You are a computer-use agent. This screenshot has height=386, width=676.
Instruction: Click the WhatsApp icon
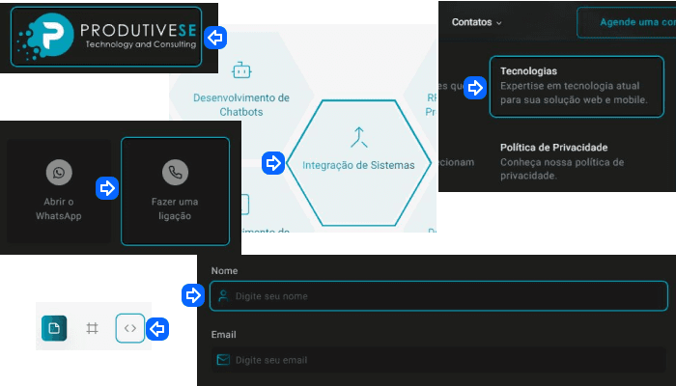pos(59,173)
